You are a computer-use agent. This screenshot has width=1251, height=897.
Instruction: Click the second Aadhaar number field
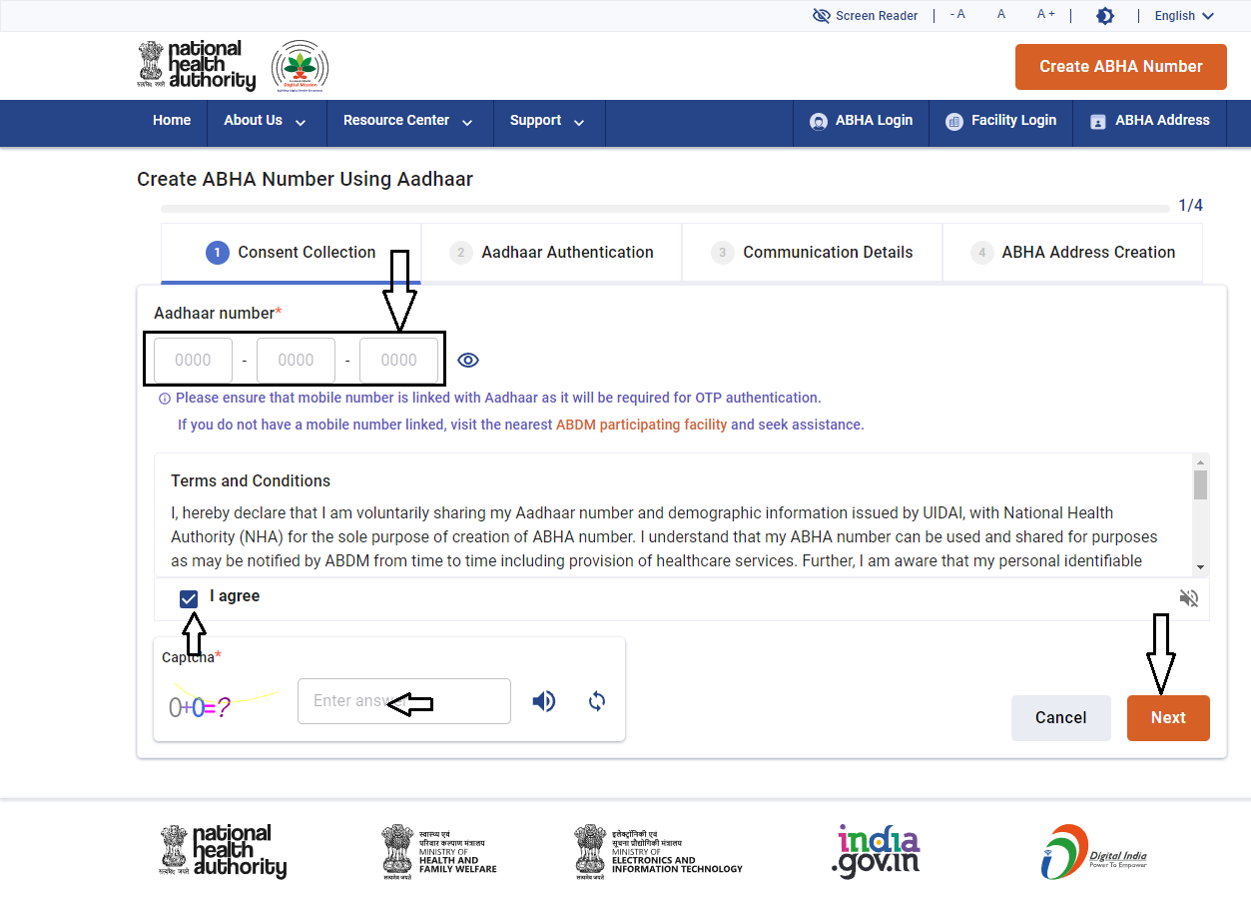(296, 361)
